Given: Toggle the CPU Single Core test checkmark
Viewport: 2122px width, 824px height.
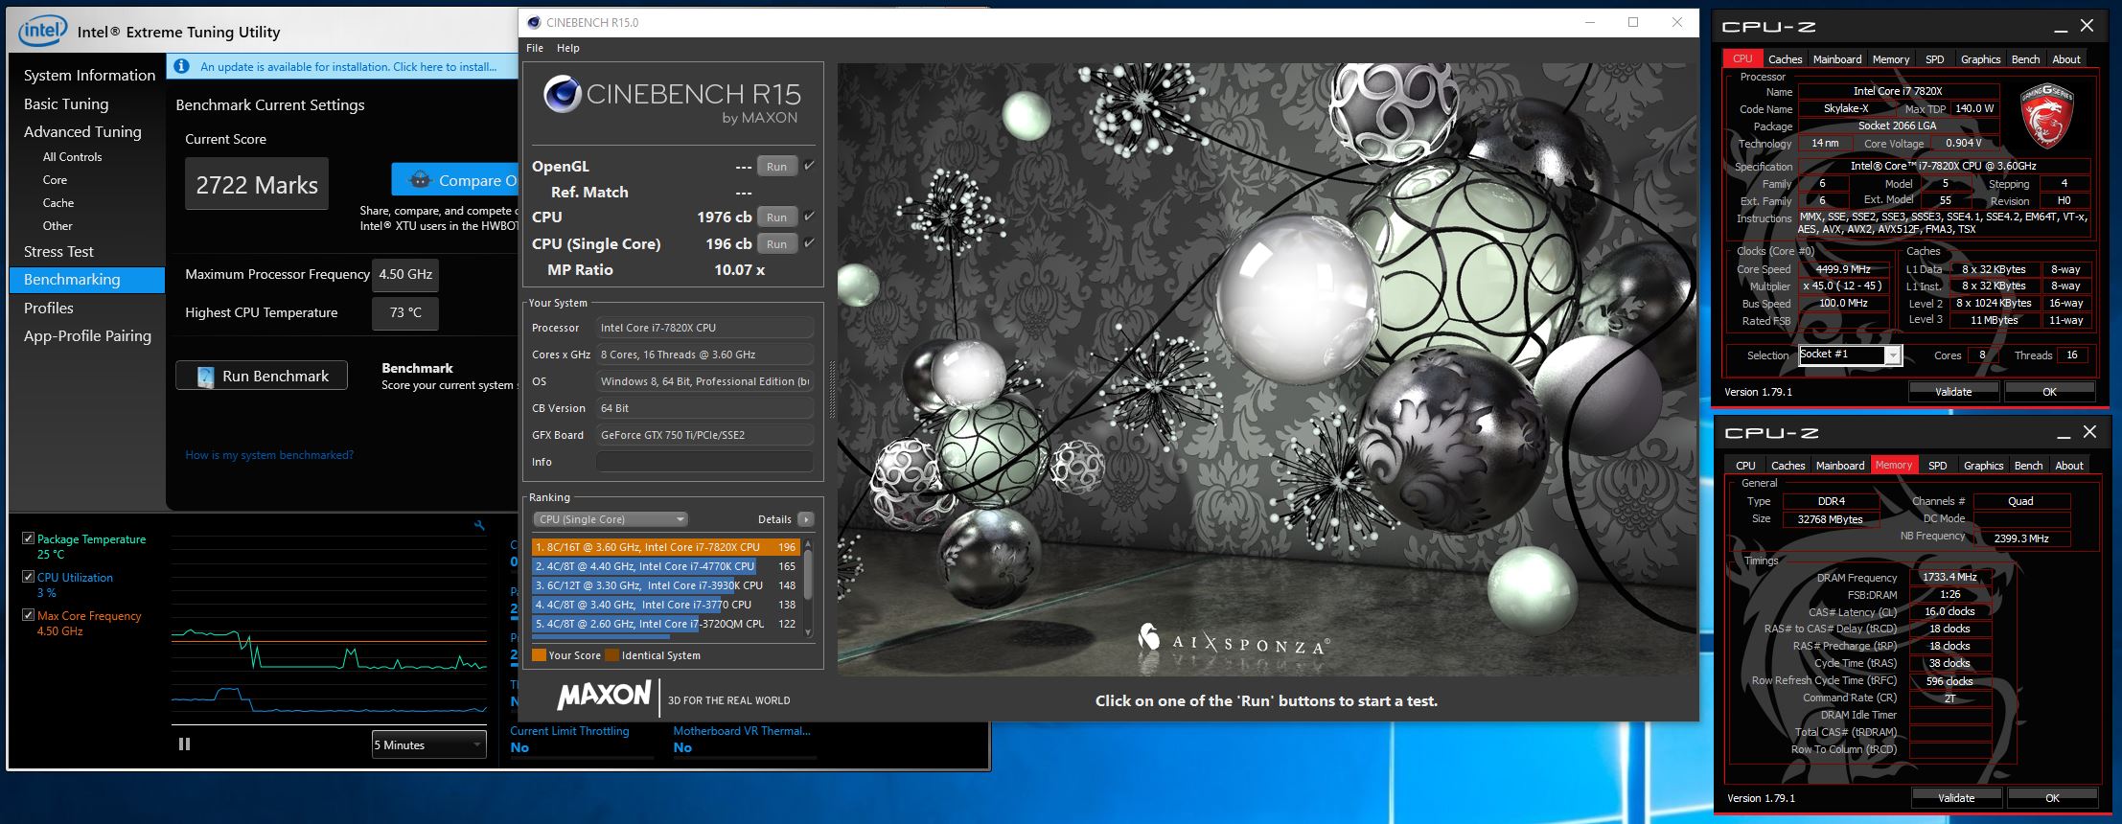Looking at the screenshot, I should click(809, 243).
